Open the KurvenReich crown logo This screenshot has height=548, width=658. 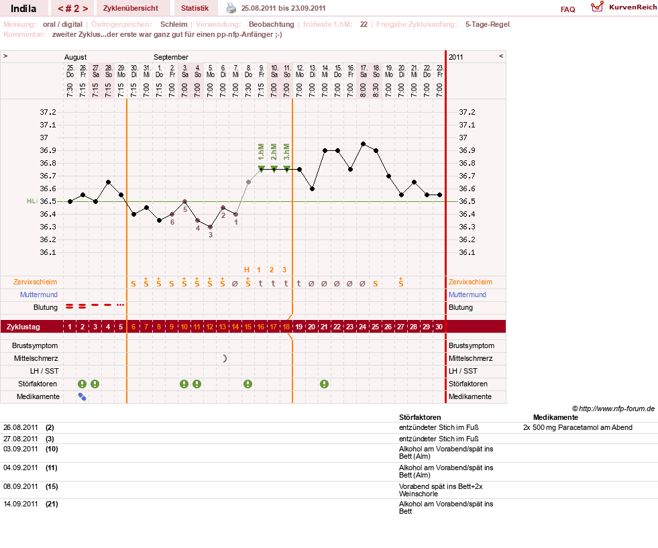(597, 7)
